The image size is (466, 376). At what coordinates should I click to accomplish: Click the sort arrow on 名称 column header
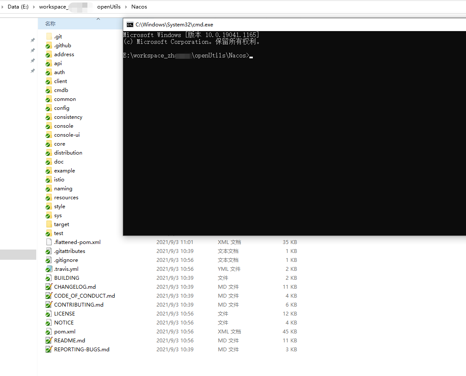click(x=98, y=19)
